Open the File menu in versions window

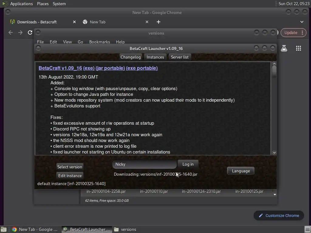pos(40,42)
